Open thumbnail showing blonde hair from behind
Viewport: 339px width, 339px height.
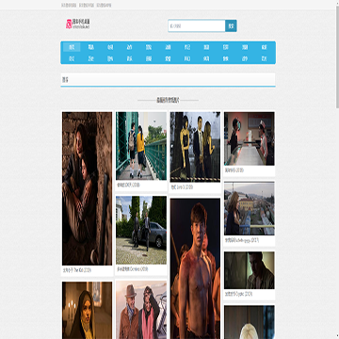(x=250, y=322)
